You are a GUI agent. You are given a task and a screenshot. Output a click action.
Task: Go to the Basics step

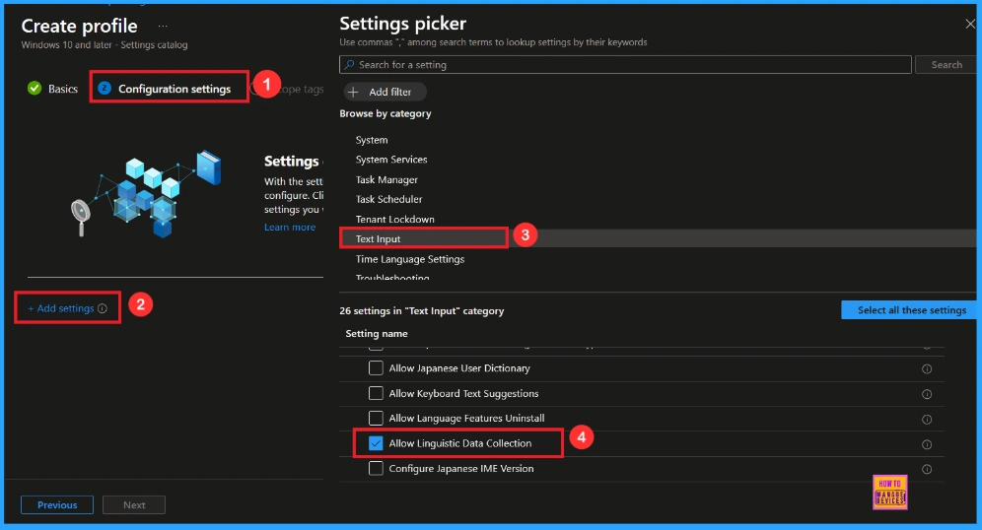62,89
